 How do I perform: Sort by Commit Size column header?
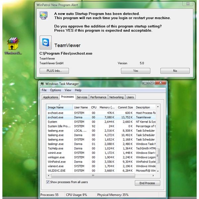[125, 107]
